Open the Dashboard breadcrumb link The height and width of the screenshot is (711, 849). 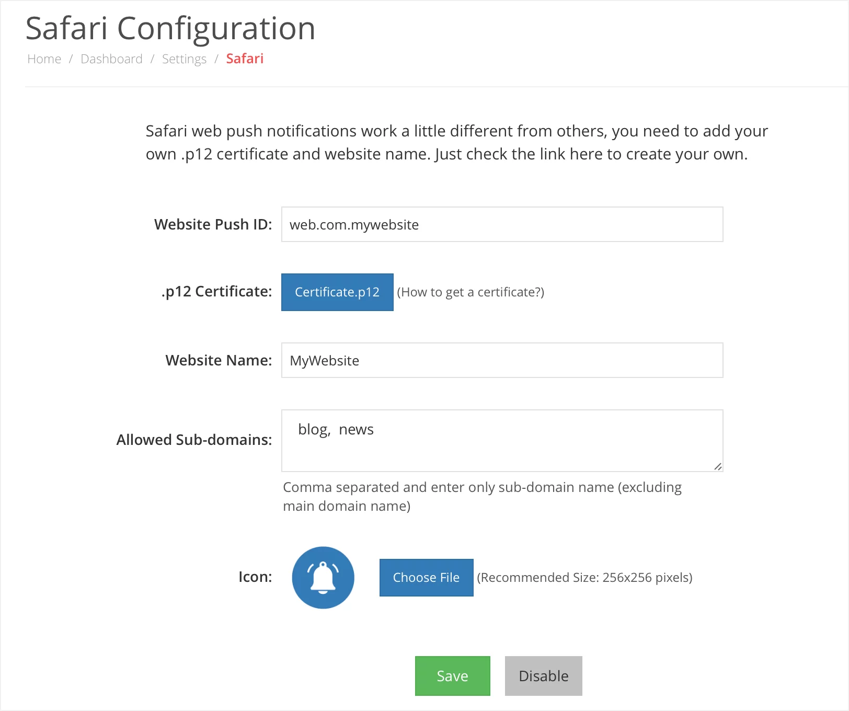pos(111,59)
